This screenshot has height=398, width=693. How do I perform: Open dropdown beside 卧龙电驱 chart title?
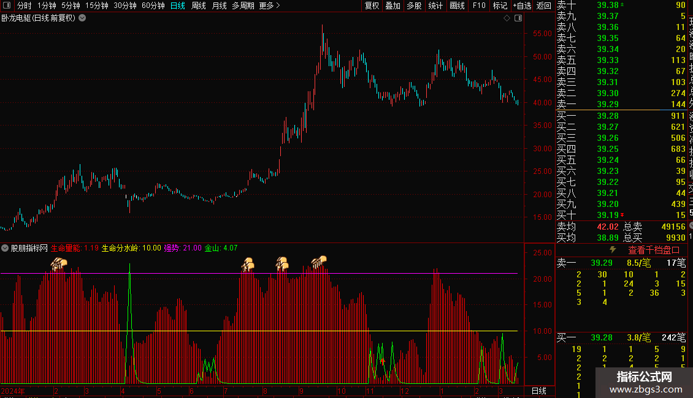tap(82, 18)
